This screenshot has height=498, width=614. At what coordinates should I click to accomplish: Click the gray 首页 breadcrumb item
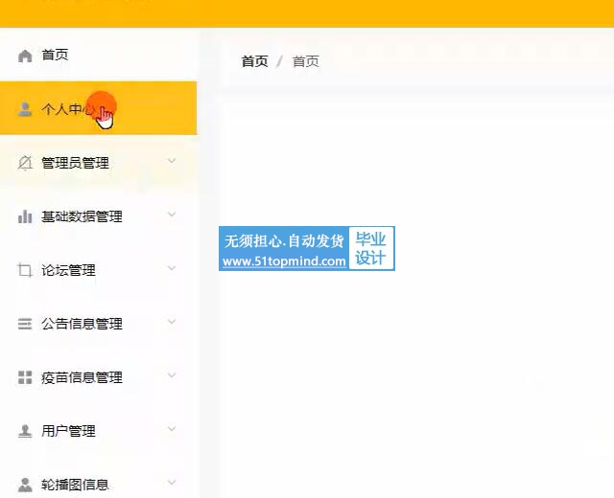pos(306,61)
